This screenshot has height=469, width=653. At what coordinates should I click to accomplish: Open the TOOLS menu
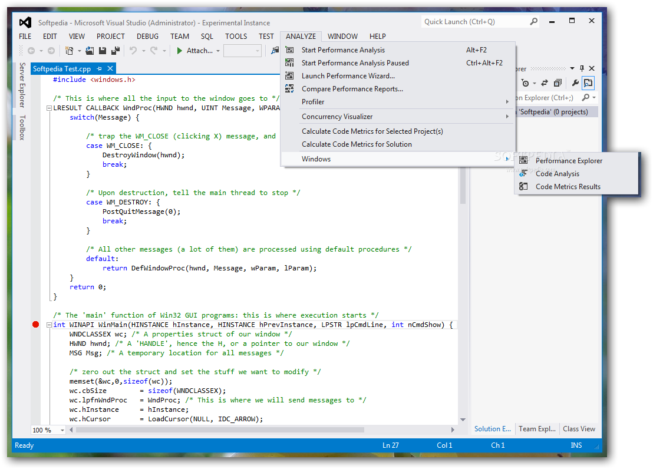pyautogui.click(x=236, y=37)
